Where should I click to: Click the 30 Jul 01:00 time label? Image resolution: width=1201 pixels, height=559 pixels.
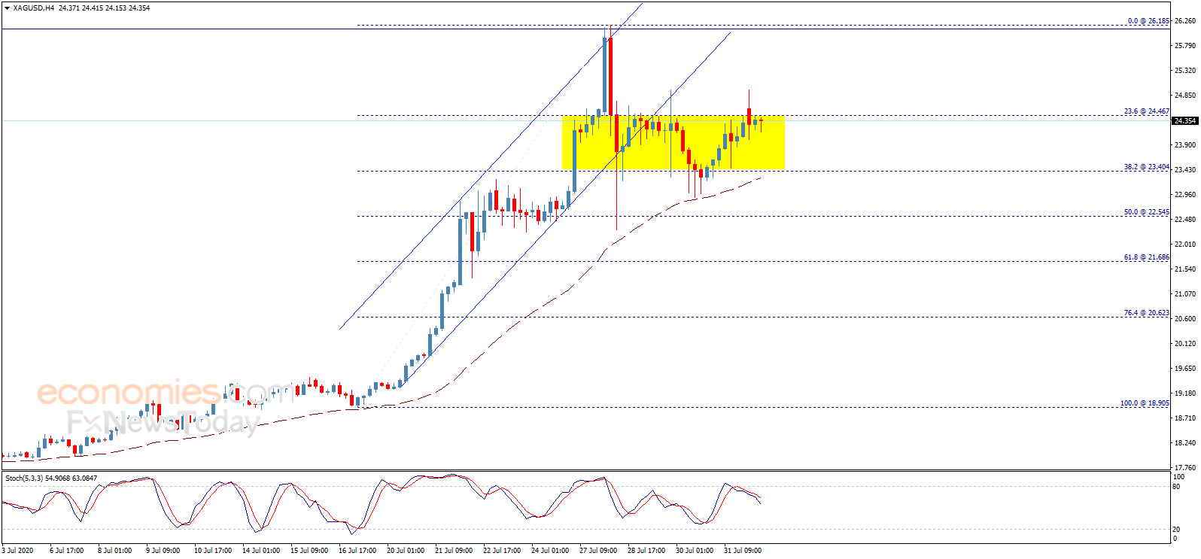694,551
